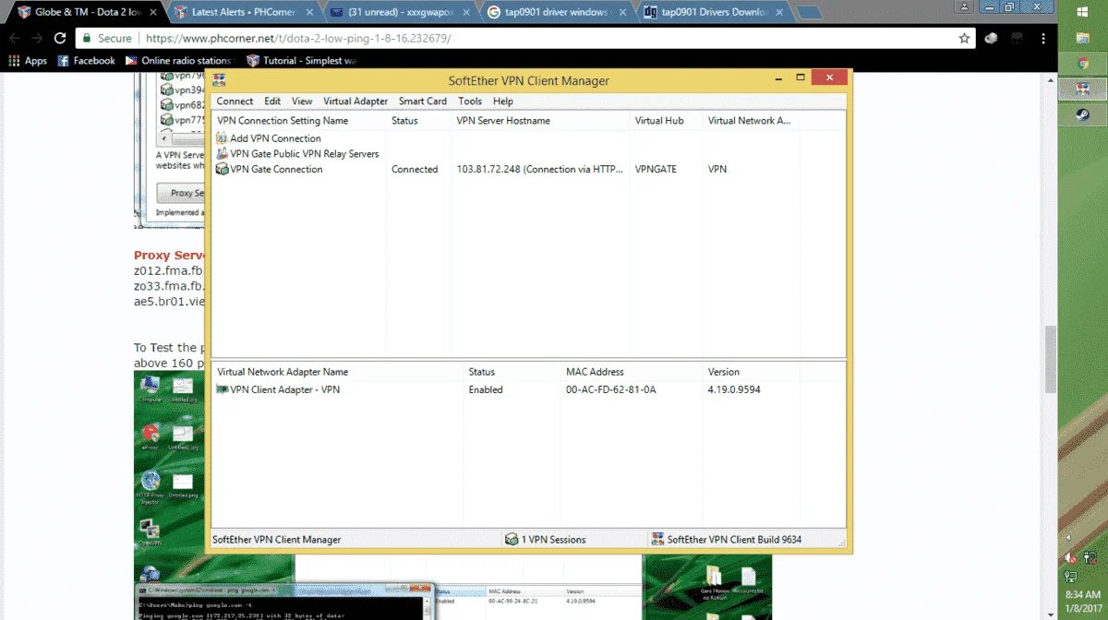This screenshot has width=1108, height=620.
Task: Open the Edit menu in SoftEther
Action: (272, 101)
